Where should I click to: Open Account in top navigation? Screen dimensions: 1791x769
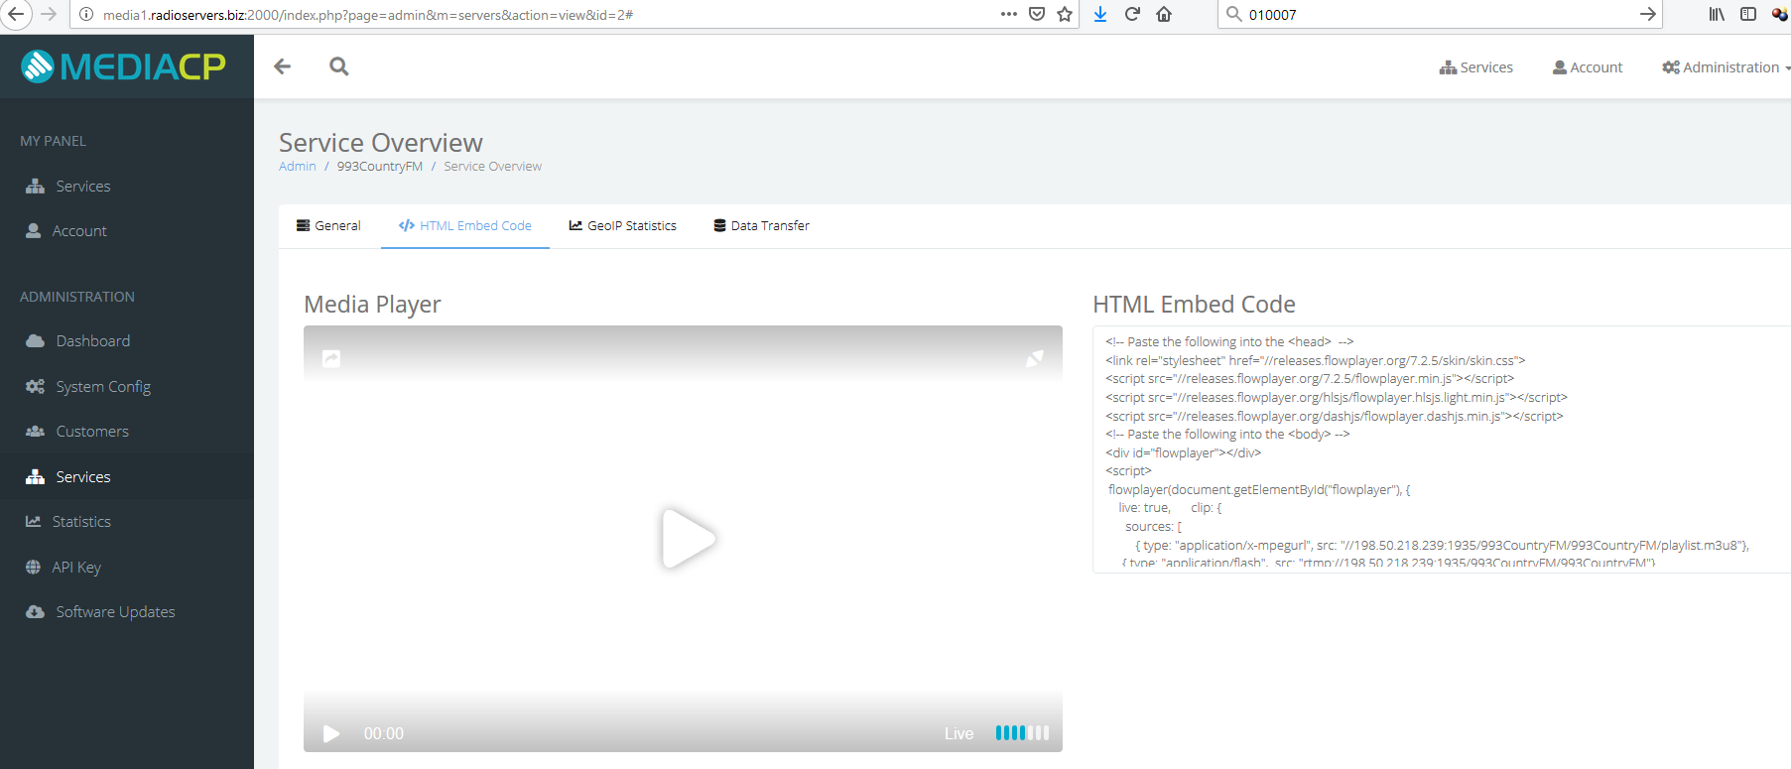click(x=1588, y=67)
